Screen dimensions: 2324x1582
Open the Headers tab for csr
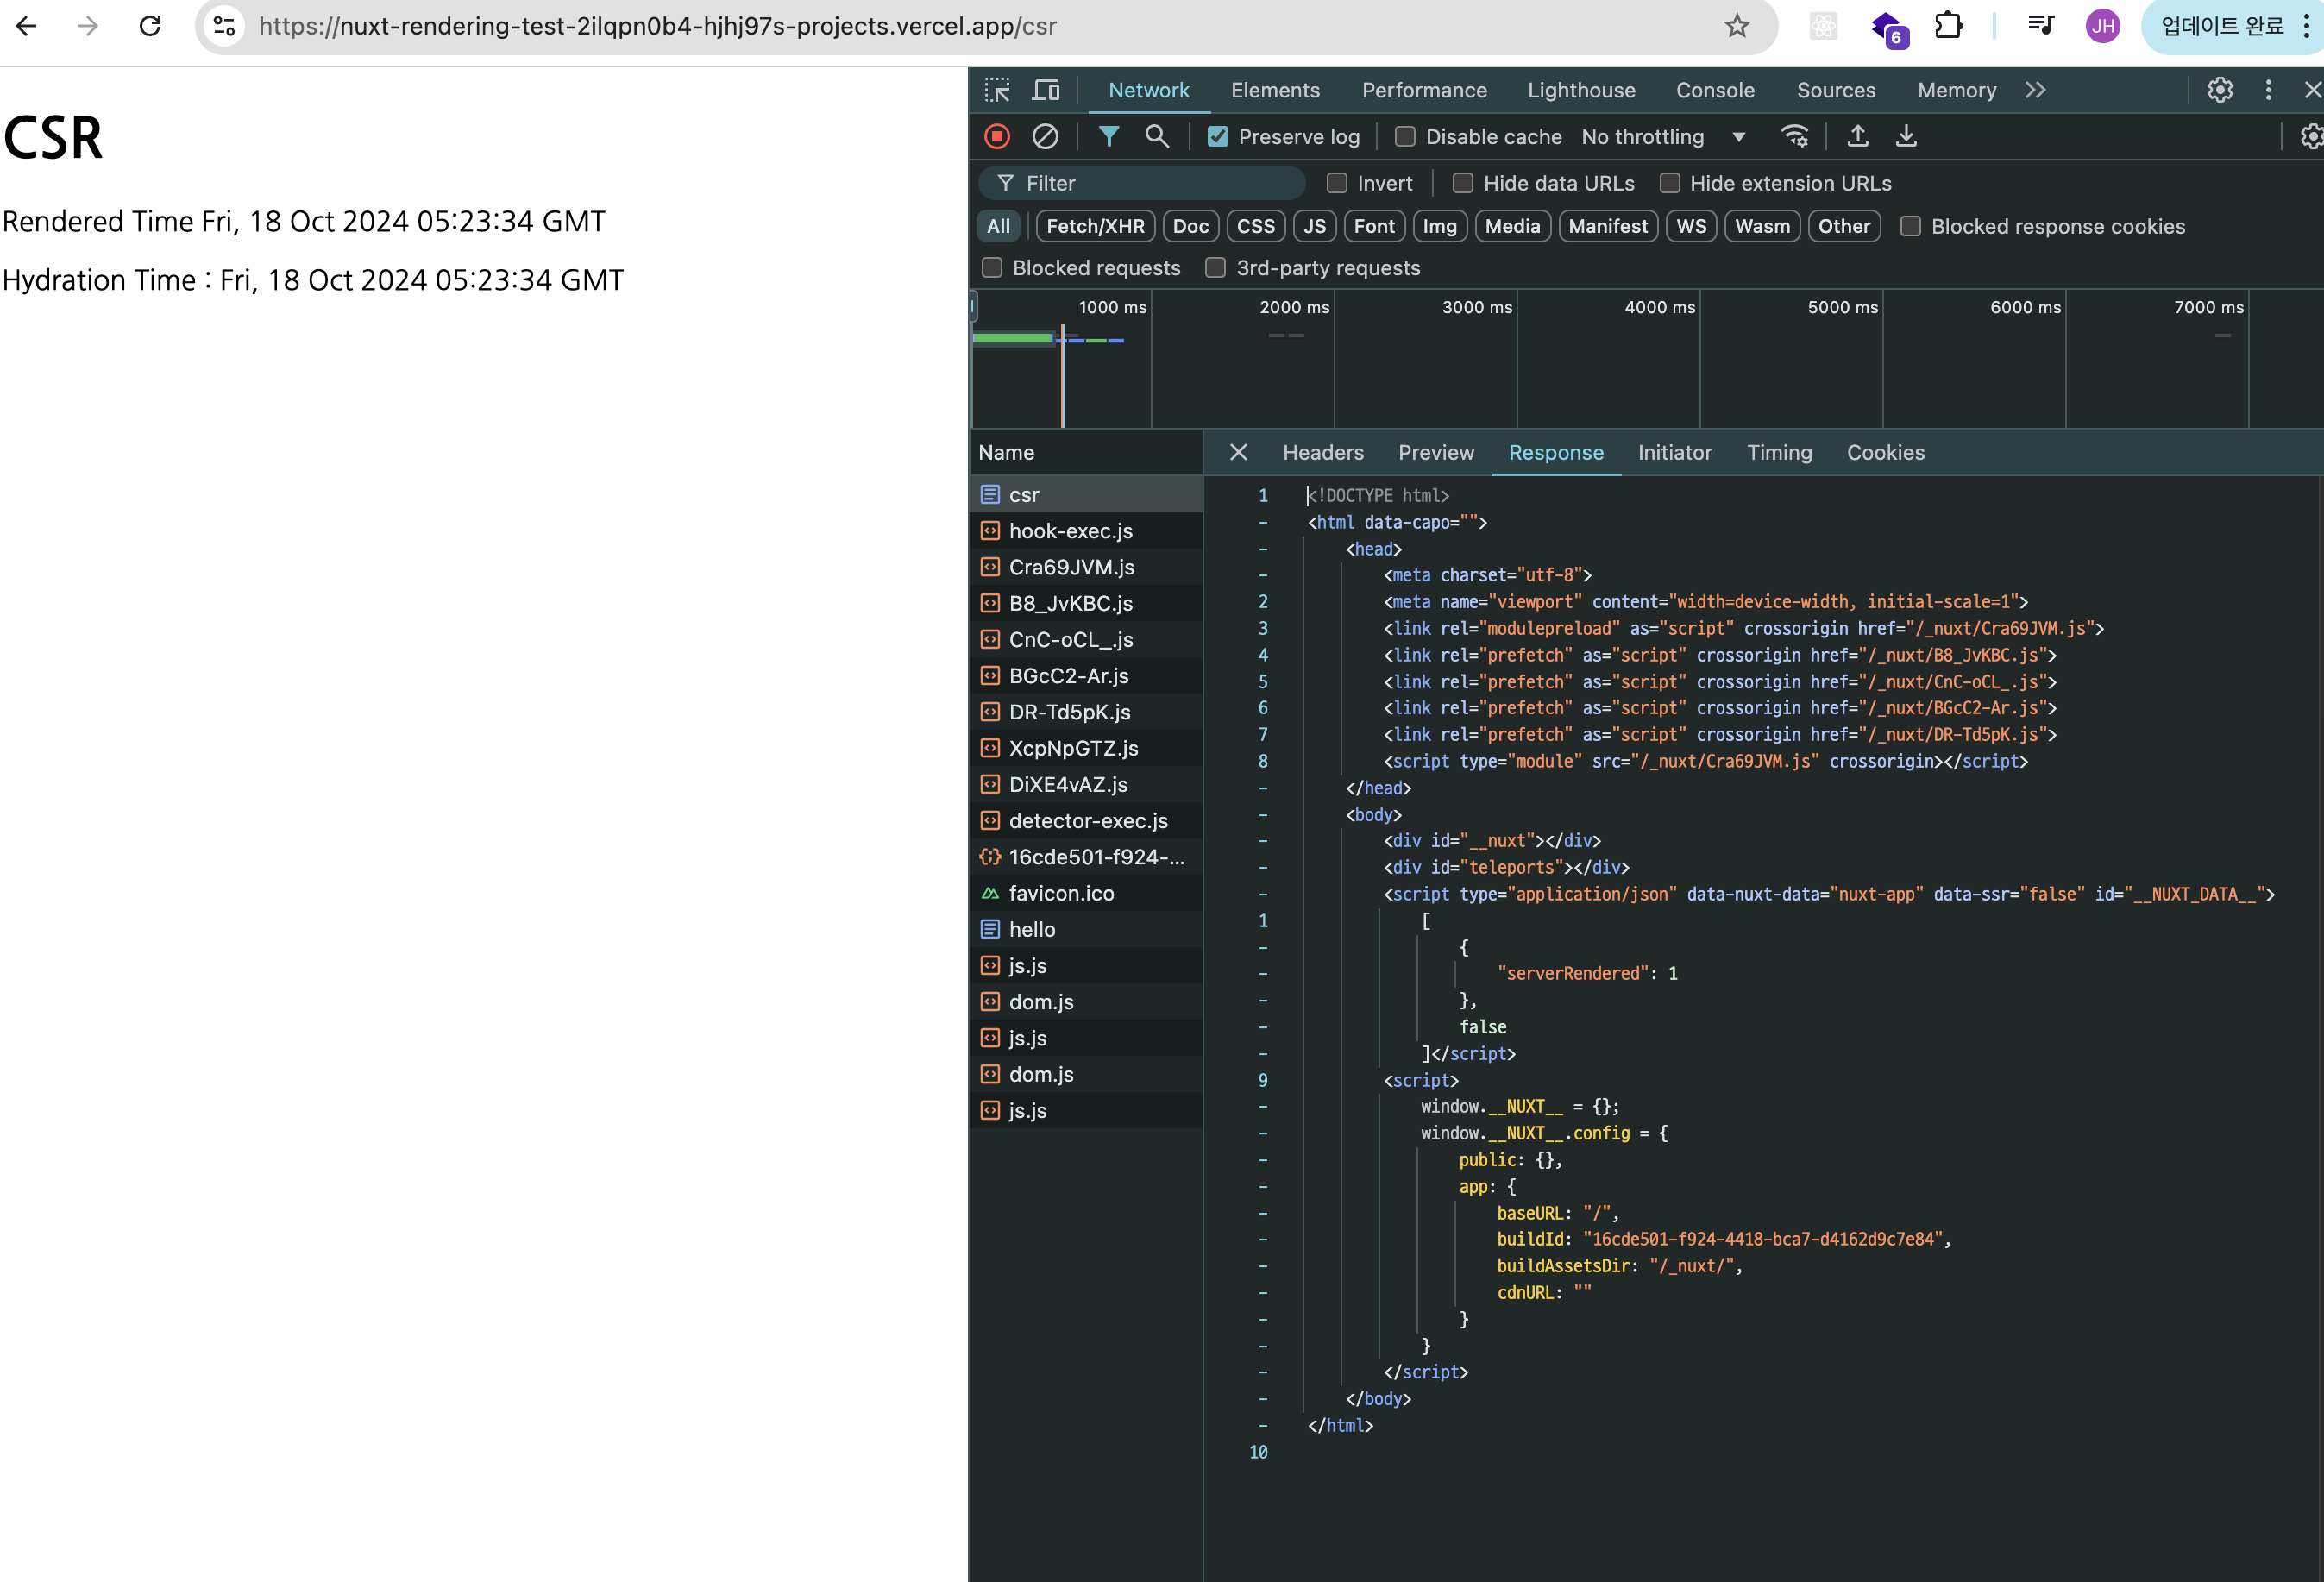1322,452
